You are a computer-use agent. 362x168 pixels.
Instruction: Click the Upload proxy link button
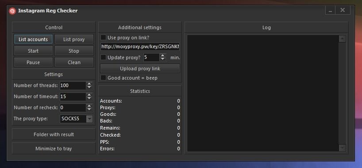pos(140,69)
